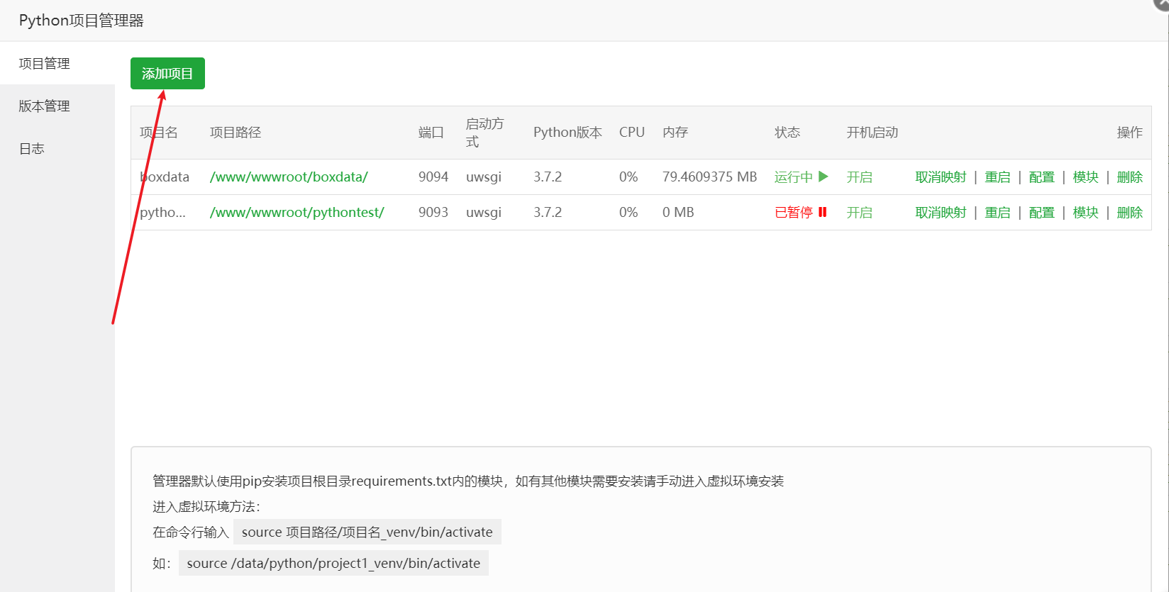Select source 项目路径/项目名_venv/bin/activate command text

tap(367, 532)
